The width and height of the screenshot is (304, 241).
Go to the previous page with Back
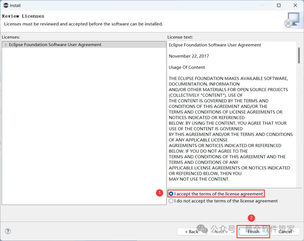click(x=191, y=231)
